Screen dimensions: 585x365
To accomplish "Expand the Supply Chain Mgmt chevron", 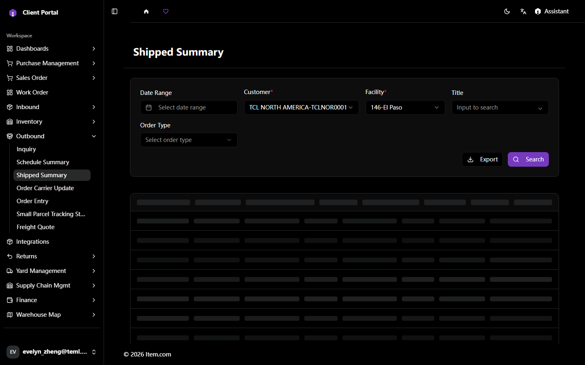I will pos(94,286).
